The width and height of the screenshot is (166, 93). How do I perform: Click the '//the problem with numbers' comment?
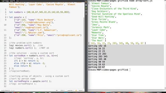click(x=25, y=43)
